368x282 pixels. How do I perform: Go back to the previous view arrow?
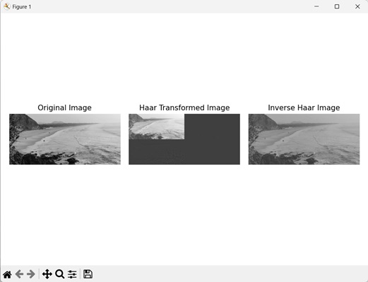[19, 274]
